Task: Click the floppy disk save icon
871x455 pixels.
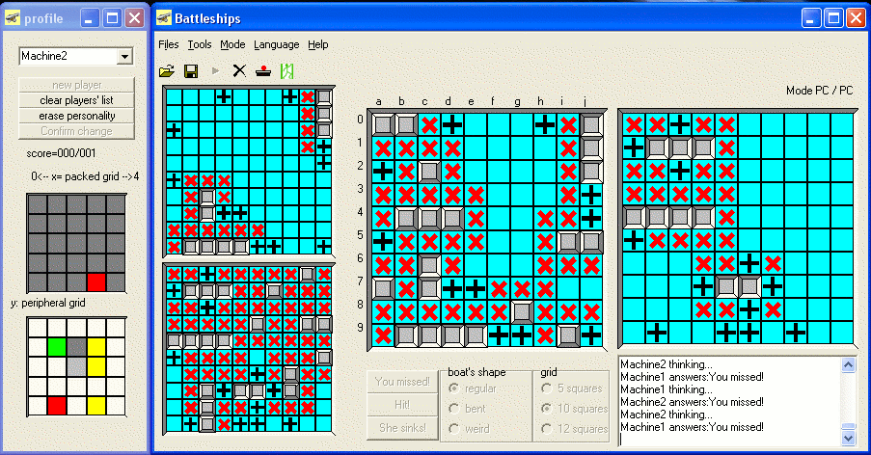Action: click(191, 70)
